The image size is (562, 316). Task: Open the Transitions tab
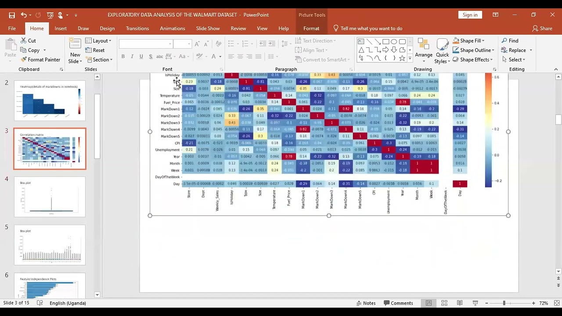point(137,29)
